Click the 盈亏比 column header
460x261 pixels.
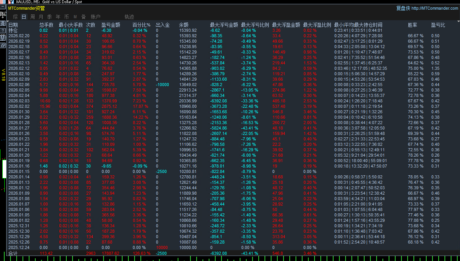(x=438, y=25)
